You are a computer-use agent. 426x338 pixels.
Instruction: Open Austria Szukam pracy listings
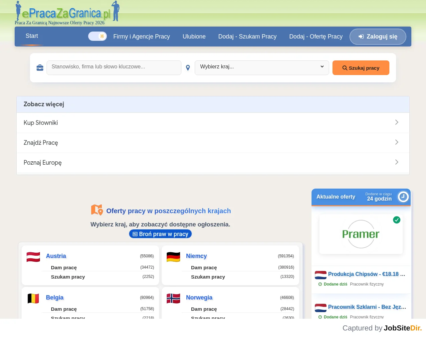click(x=68, y=277)
